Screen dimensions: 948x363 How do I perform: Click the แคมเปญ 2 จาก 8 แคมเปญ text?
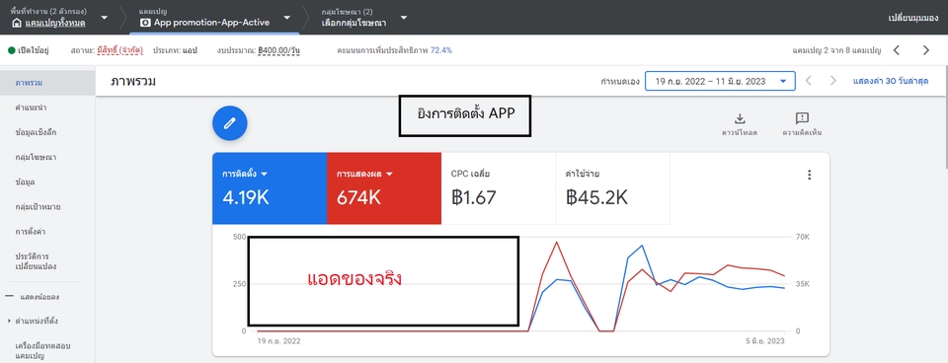(836, 50)
